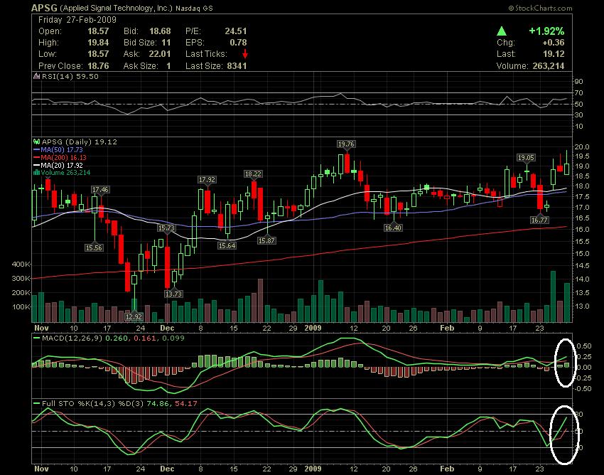Click the Bid value 18.68
The image size is (604, 475).
[x=160, y=31]
